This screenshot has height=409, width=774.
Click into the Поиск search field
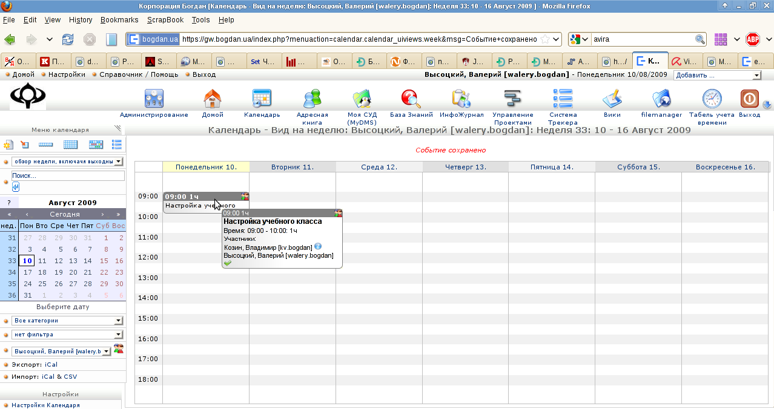tap(68, 175)
